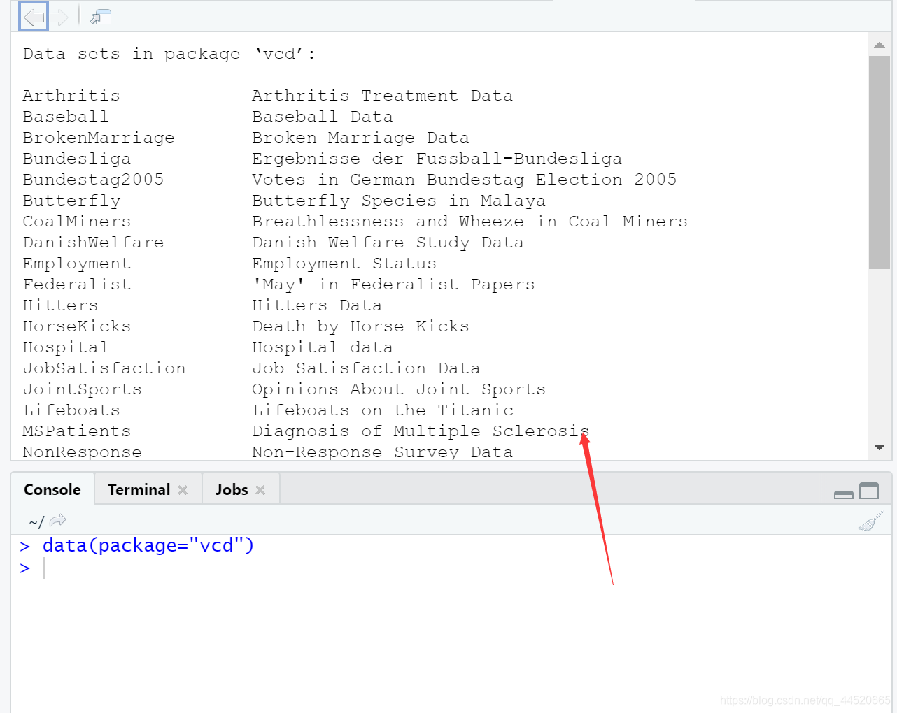Select the Arthritis dataset name
Screen dimensions: 897x713
pyautogui.click(x=71, y=96)
